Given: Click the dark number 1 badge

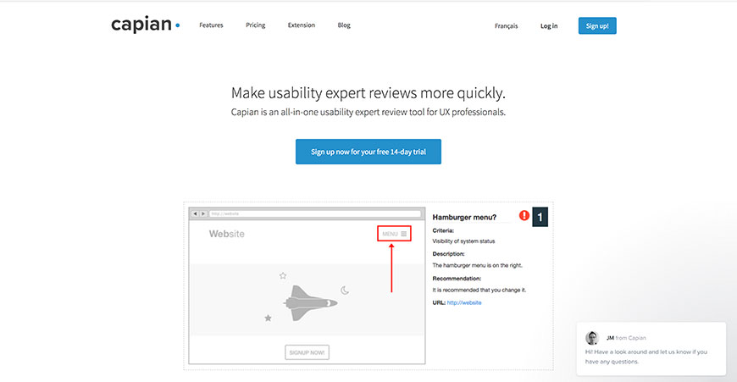Looking at the screenshot, I should click(x=540, y=217).
